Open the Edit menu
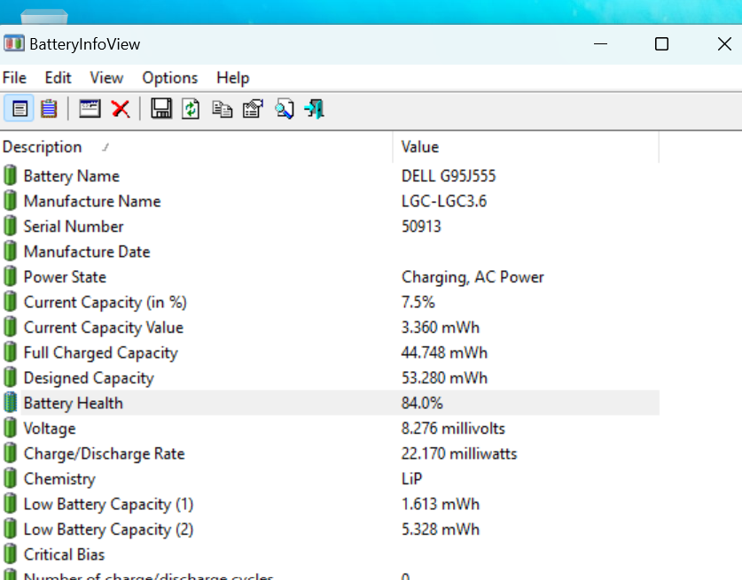 (58, 78)
